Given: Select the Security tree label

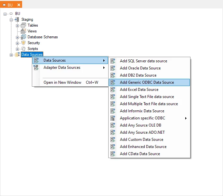Looking at the screenshot, I should pos(34,43).
